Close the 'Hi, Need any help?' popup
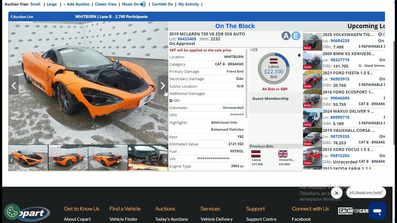397x223 pixels. click(337, 193)
